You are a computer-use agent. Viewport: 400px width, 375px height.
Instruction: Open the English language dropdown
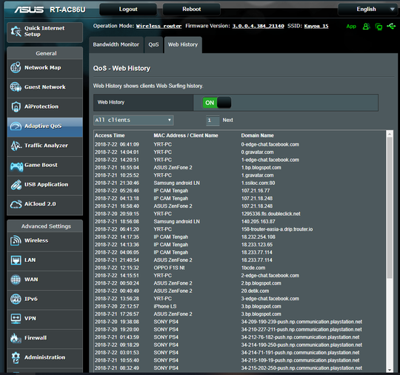tap(367, 9)
